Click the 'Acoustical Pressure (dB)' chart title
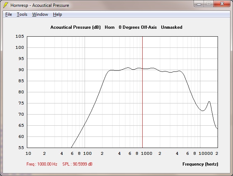This screenshot has height=176, width=233. click(76, 27)
